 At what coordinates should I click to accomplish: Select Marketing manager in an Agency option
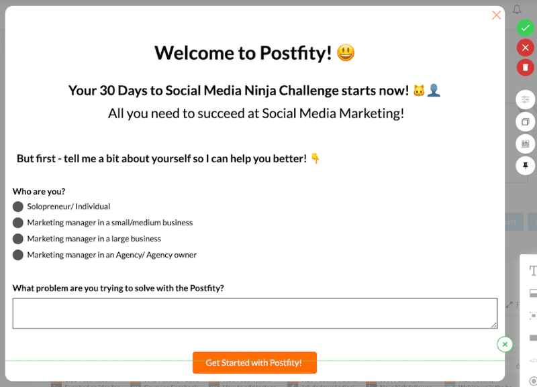pyautogui.click(x=18, y=255)
